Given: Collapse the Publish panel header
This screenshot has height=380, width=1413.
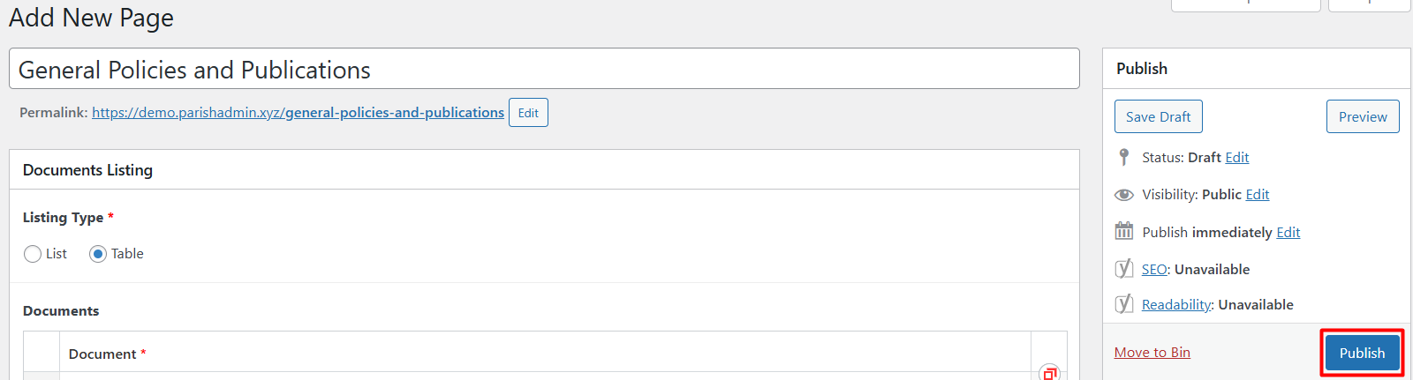Looking at the screenshot, I should click(x=1256, y=68).
